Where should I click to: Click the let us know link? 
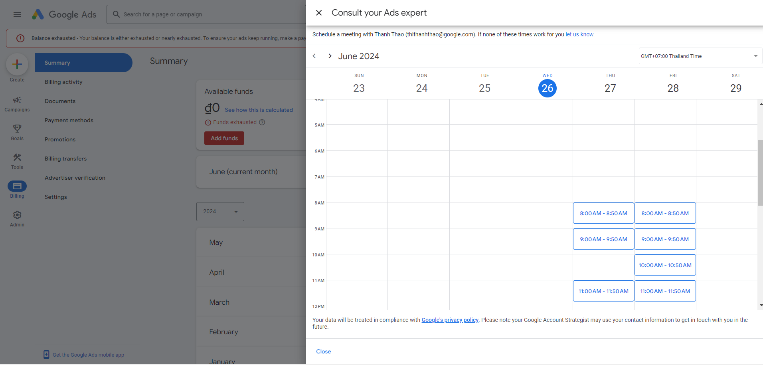(x=580, y=34)
